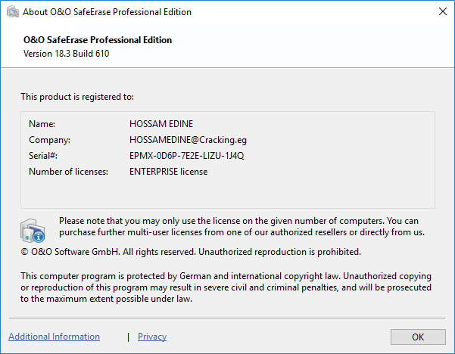Viewport: 455px width, 354px height.
Task: Click the O&O Software GmbH copyright line
Action: [x=191, y=252]
